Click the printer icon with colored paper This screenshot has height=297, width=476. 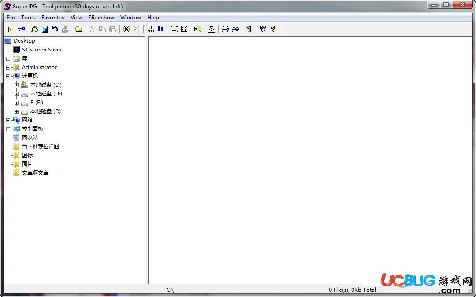point(235,29)
